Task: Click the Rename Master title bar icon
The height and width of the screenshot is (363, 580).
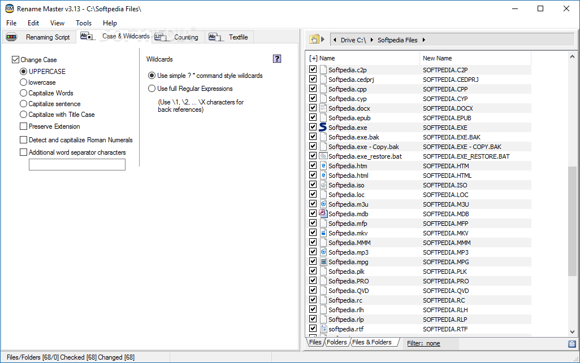Action: point(9,8)
